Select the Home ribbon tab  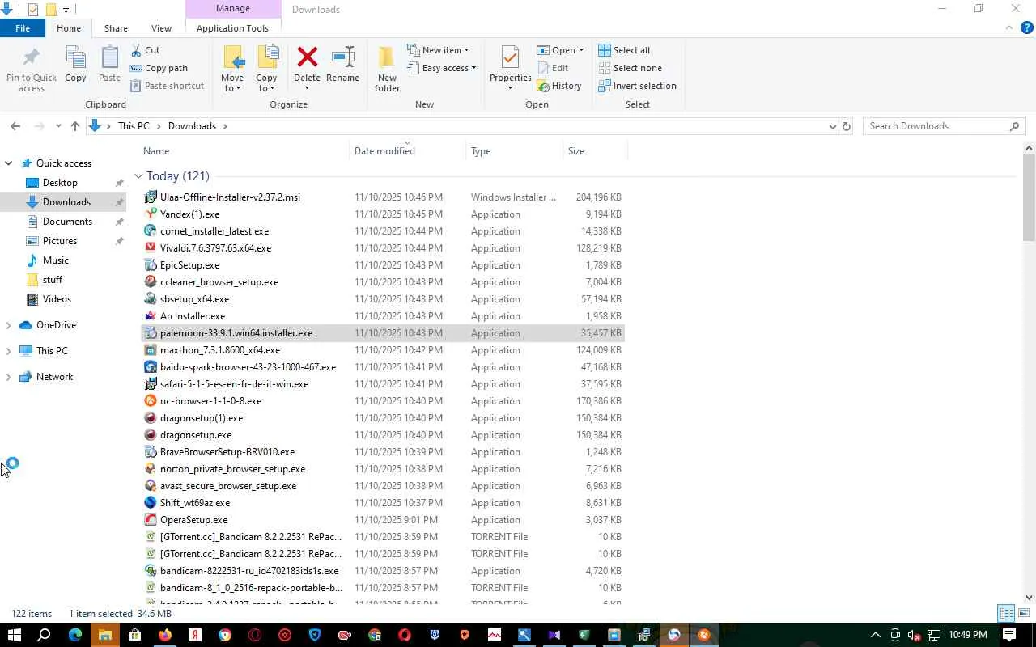coord(69,28)
